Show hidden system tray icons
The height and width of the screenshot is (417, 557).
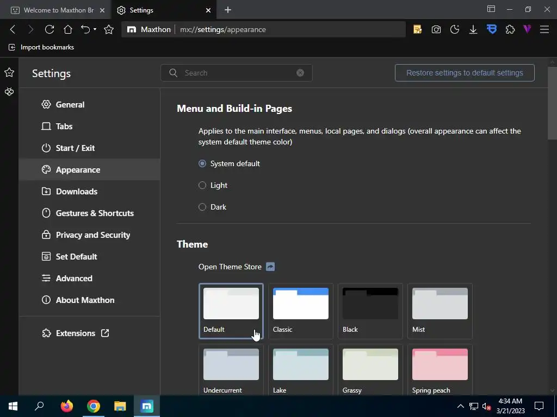460,406
